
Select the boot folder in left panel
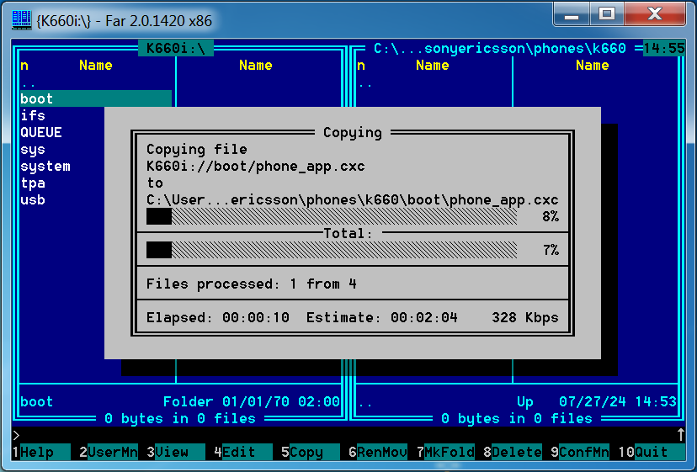point(96,98)
